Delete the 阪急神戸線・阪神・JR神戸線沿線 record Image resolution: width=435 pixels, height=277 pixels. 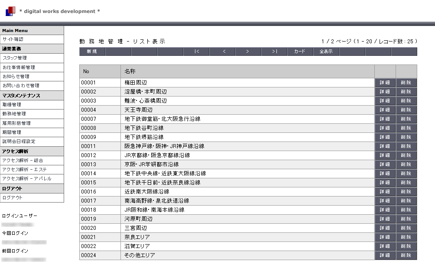pos(406,146)
